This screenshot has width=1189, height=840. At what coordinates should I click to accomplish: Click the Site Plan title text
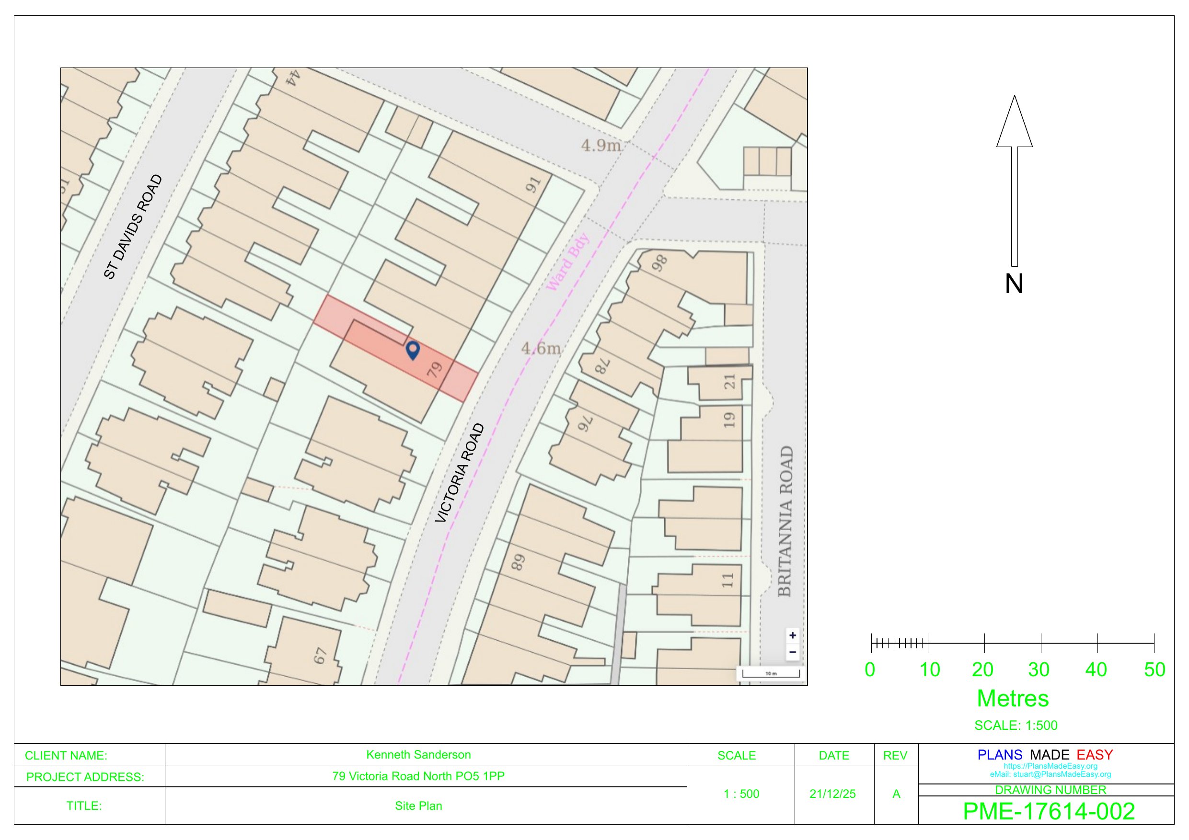pyautogui.click(x=418, y=806)
